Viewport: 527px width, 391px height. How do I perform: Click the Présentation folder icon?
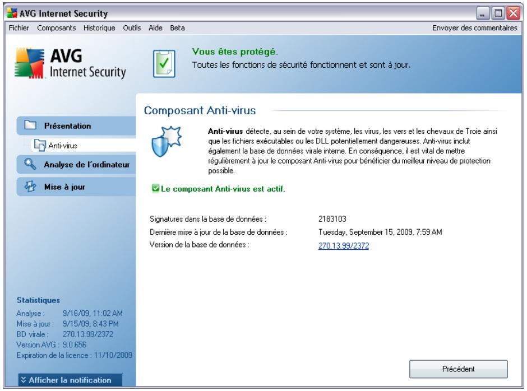(x=30, y=125)
